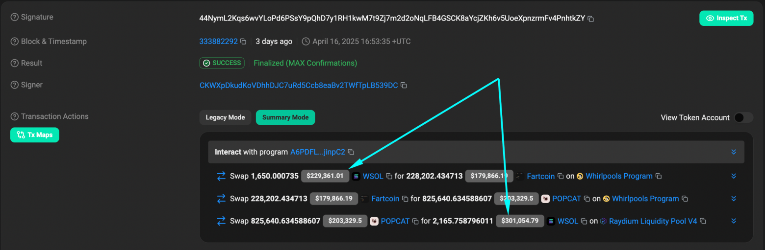Image resolution: width=765 pixels, height=250 pixels.
Task: Copy the Fartcoin token address in first swap
Action: pos(560,176)
